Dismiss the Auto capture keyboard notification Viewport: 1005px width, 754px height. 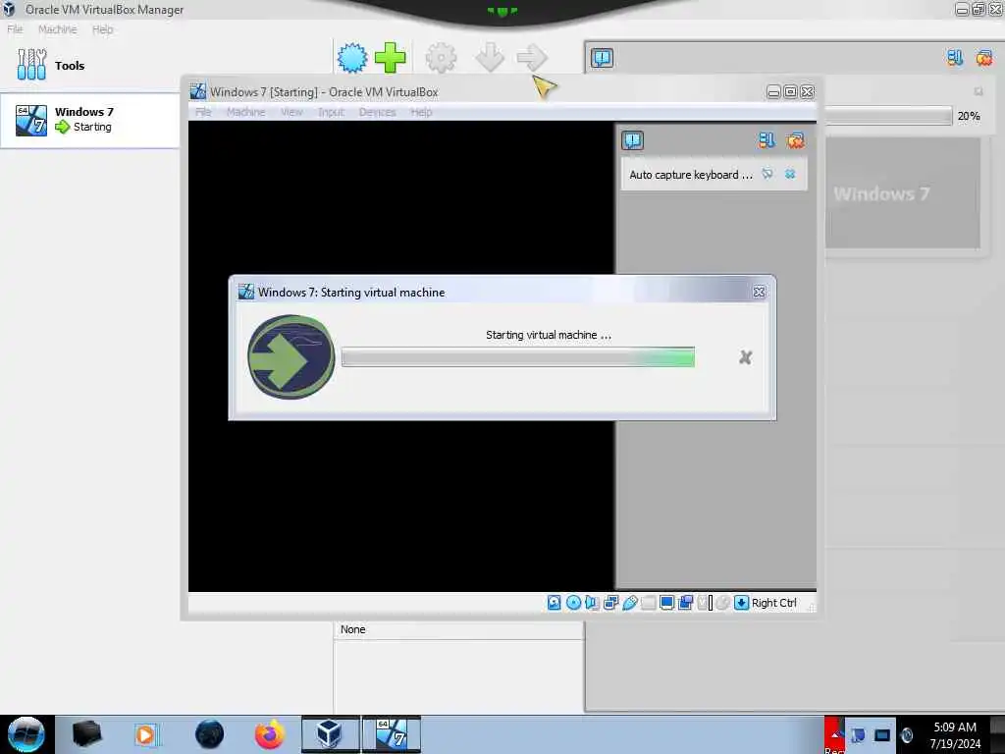point(790,174)
